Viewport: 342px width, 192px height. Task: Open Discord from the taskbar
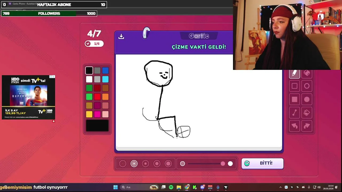[x=202, y=187]
